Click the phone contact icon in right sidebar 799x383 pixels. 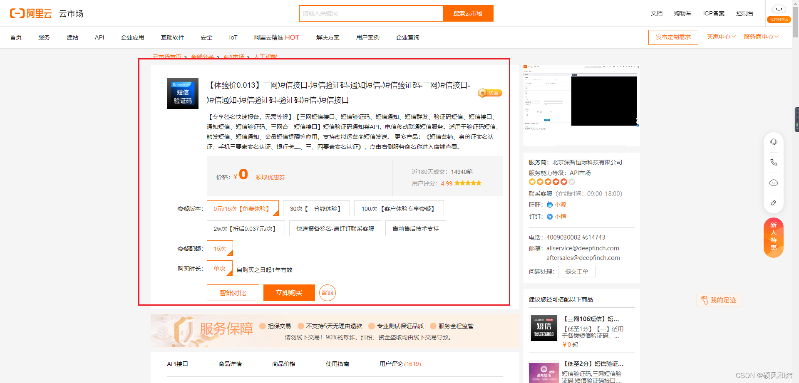(x=774, y=162)
